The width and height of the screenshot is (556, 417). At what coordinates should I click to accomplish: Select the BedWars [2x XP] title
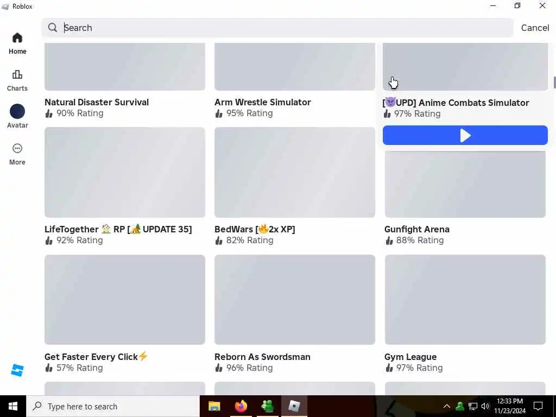[x=255, y=229]
